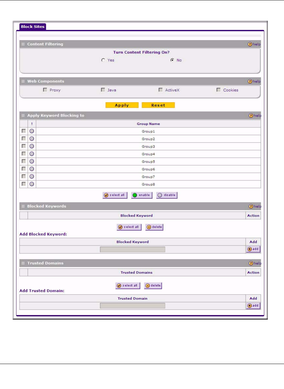Open help for Web Components section

pos(254,81)
